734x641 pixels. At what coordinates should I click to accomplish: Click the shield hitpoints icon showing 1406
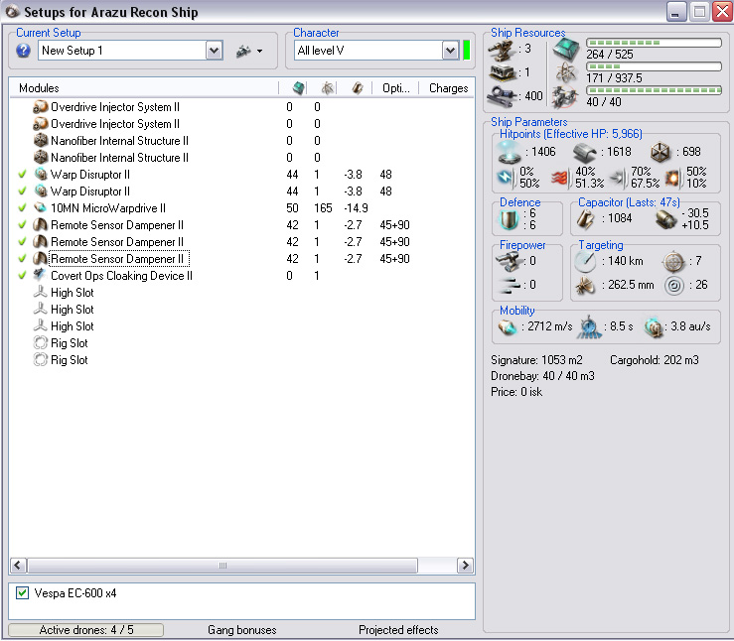510,152
